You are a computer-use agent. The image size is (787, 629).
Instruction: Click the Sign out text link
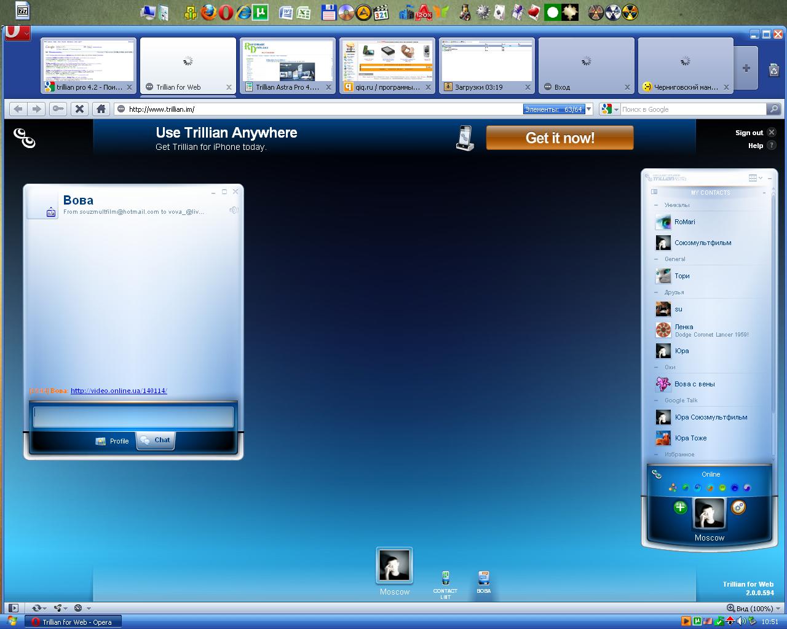click(749, 133)
